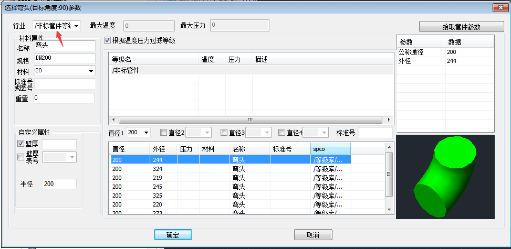Uncheck the 壁厚 checkbox

click(x=20, y=144)
